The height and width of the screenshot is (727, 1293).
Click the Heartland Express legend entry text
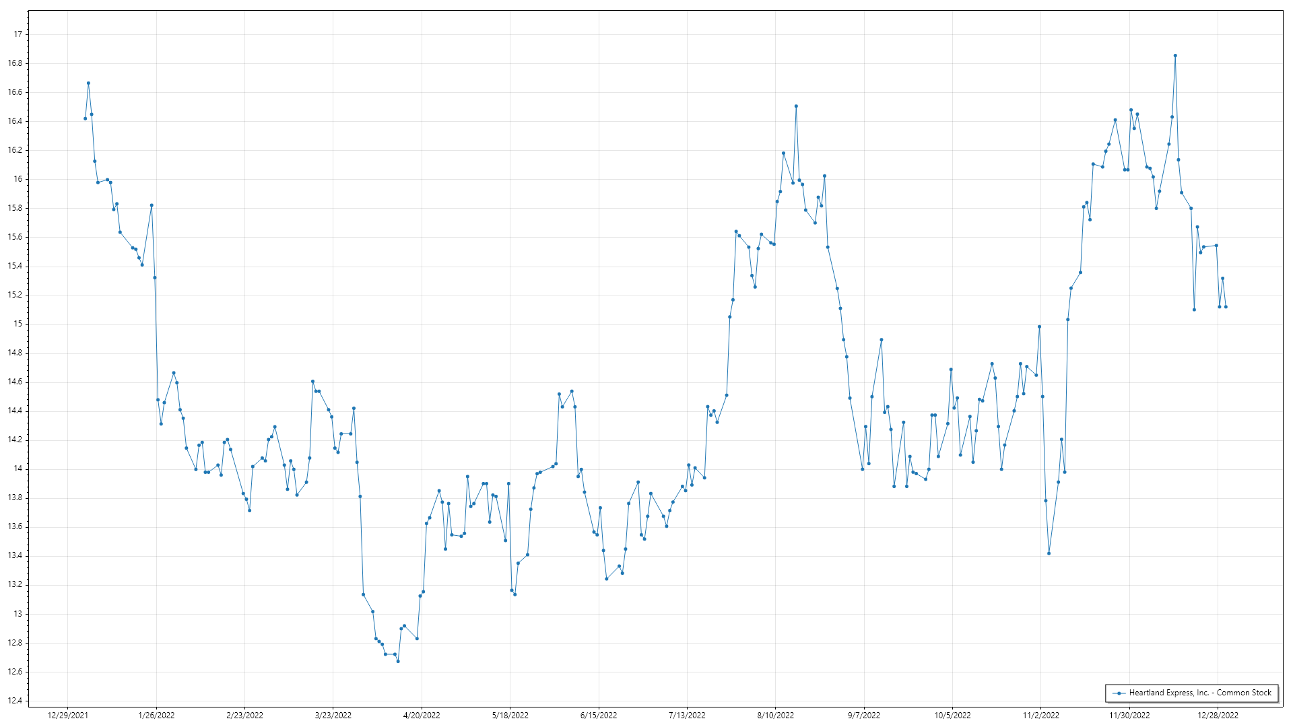tap(1200, 693)
